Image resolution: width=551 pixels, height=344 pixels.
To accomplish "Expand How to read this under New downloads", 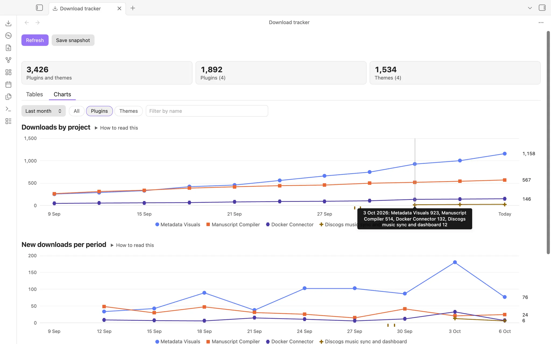I will click(132, 245).
